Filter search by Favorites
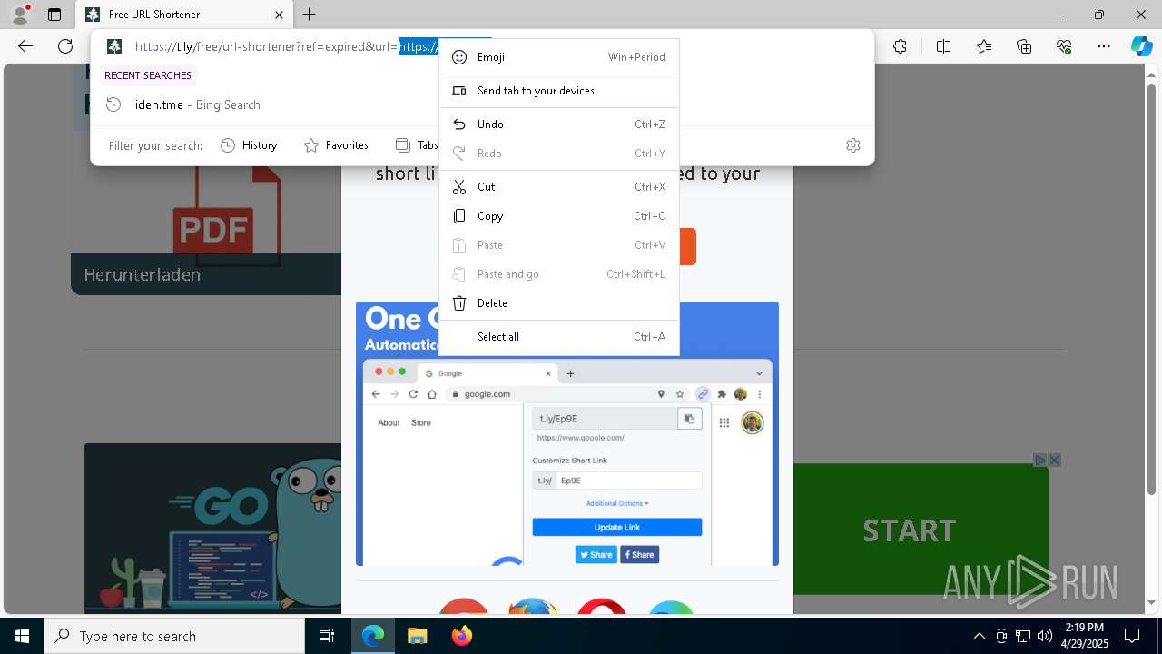Screen dimensions: 1162x654 [x=336, y=145]
